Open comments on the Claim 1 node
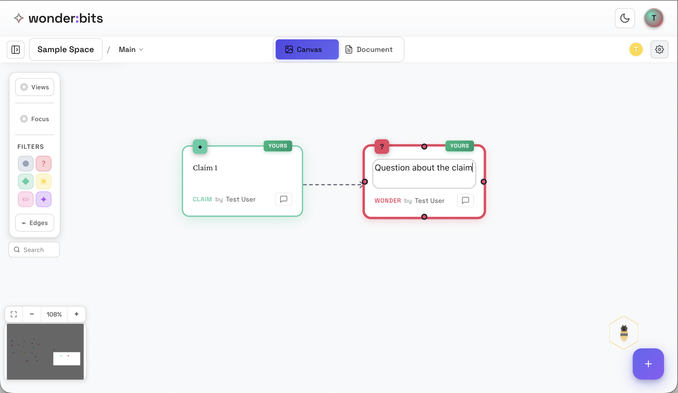The image size is (678, 393). (283, 199)
